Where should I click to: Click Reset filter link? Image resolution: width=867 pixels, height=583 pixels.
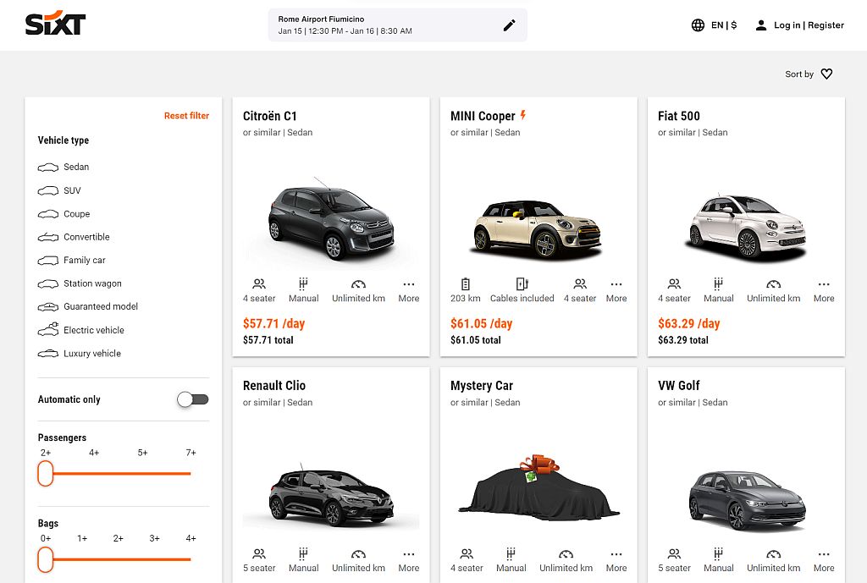pos(186,115)
